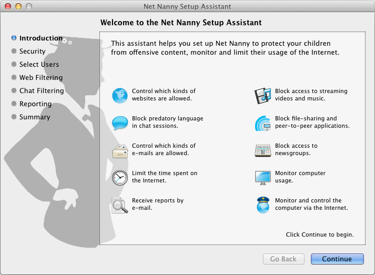Close the window with the red button
Viewport: 375px width, 275px height.
click(8, 6)
